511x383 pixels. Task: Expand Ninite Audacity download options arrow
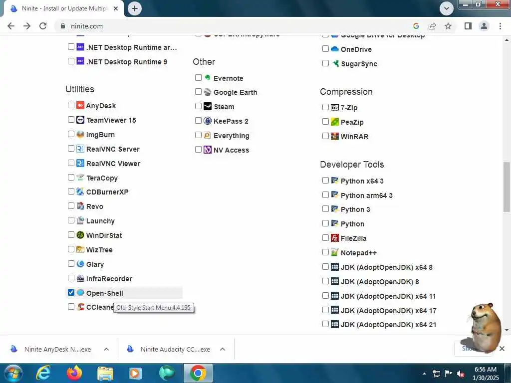click(223, 349)
